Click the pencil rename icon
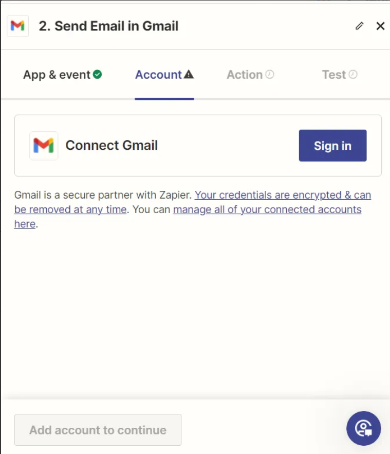This screenshot has height=454, width=390. 359,26
